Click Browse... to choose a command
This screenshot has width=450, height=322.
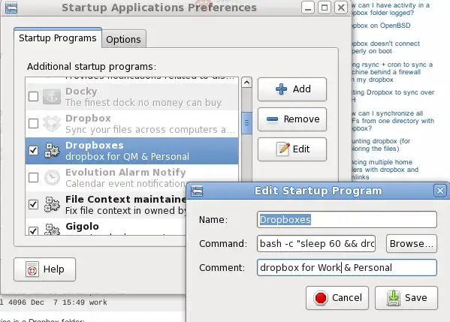pyautogui.click(x=412, y=244)
